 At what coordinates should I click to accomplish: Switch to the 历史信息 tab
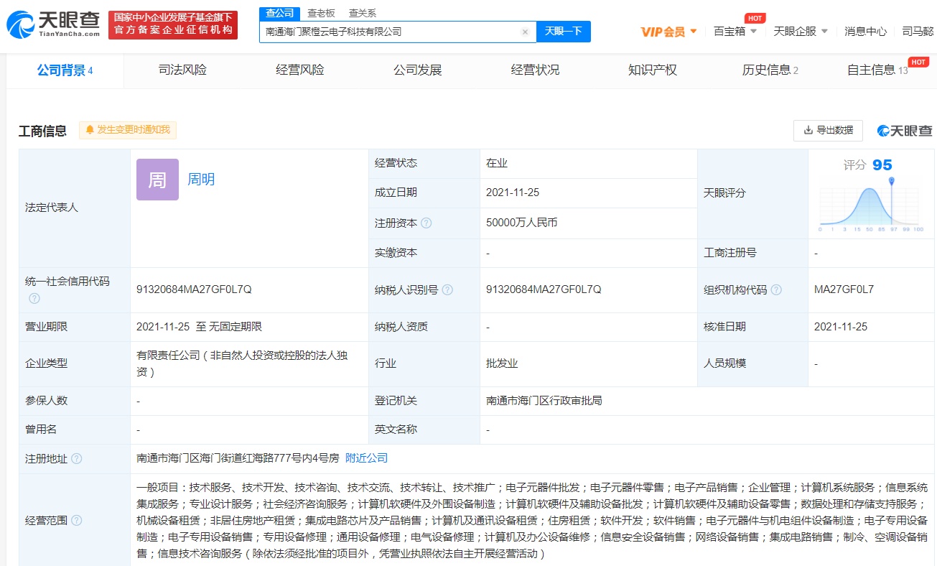pyautogui.click(x=770, y=70)
